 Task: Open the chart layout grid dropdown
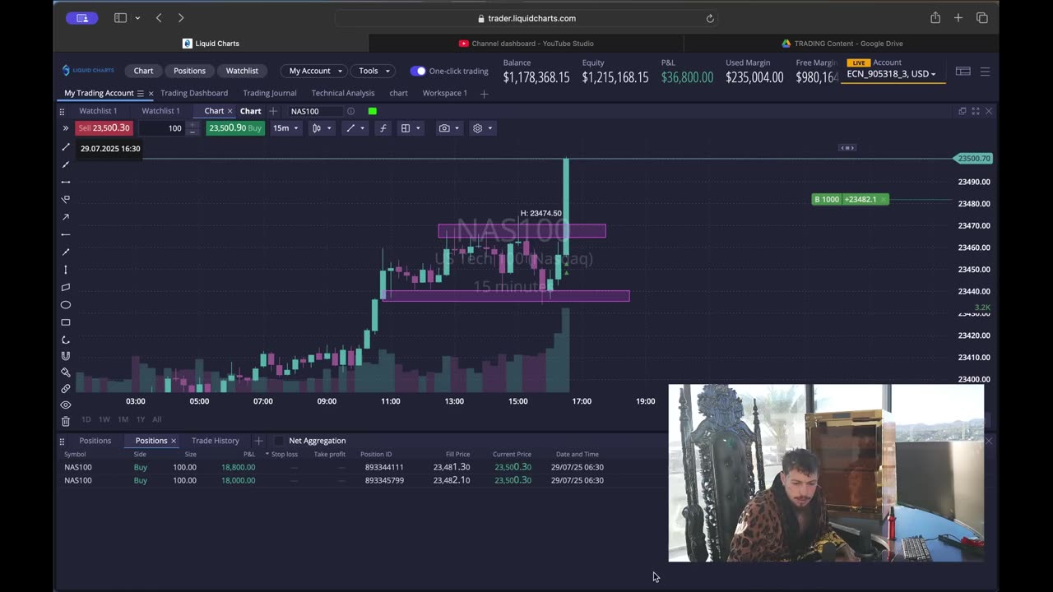click(x=410, y=128)
